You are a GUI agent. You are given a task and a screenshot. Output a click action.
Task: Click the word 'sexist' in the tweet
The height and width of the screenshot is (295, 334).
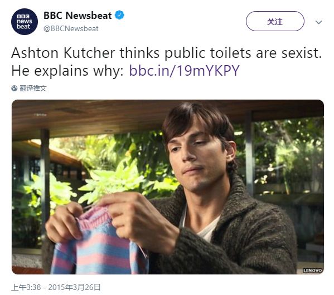(x=300, y=53)
